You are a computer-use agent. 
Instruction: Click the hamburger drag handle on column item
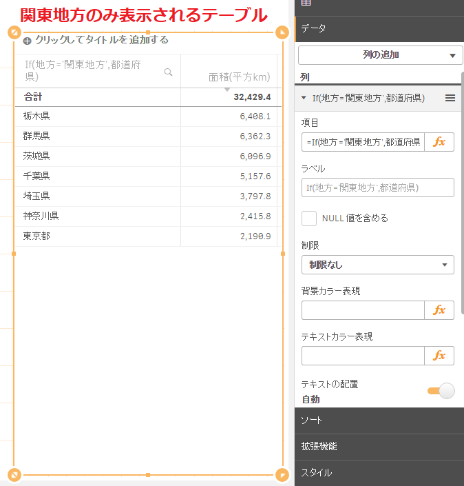[450, 99]
